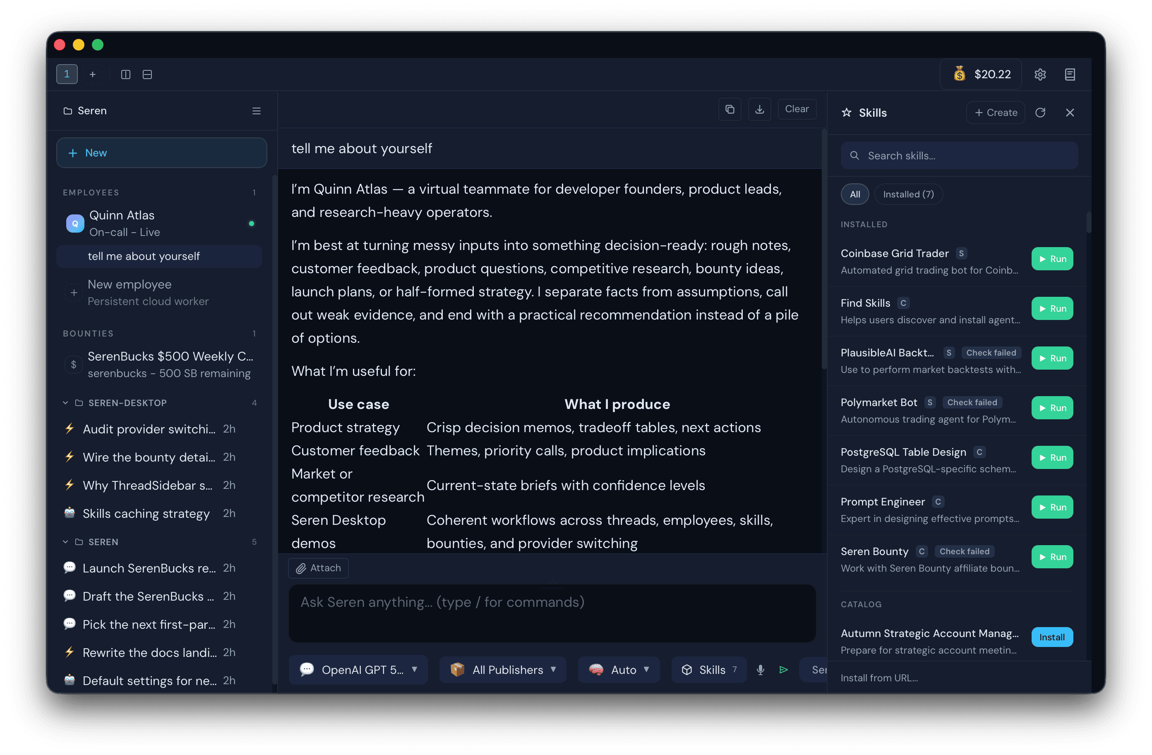Open Pick the next first-par thread
The height and width of the screenshot is (755, 1152).
(x=159, y=624)
